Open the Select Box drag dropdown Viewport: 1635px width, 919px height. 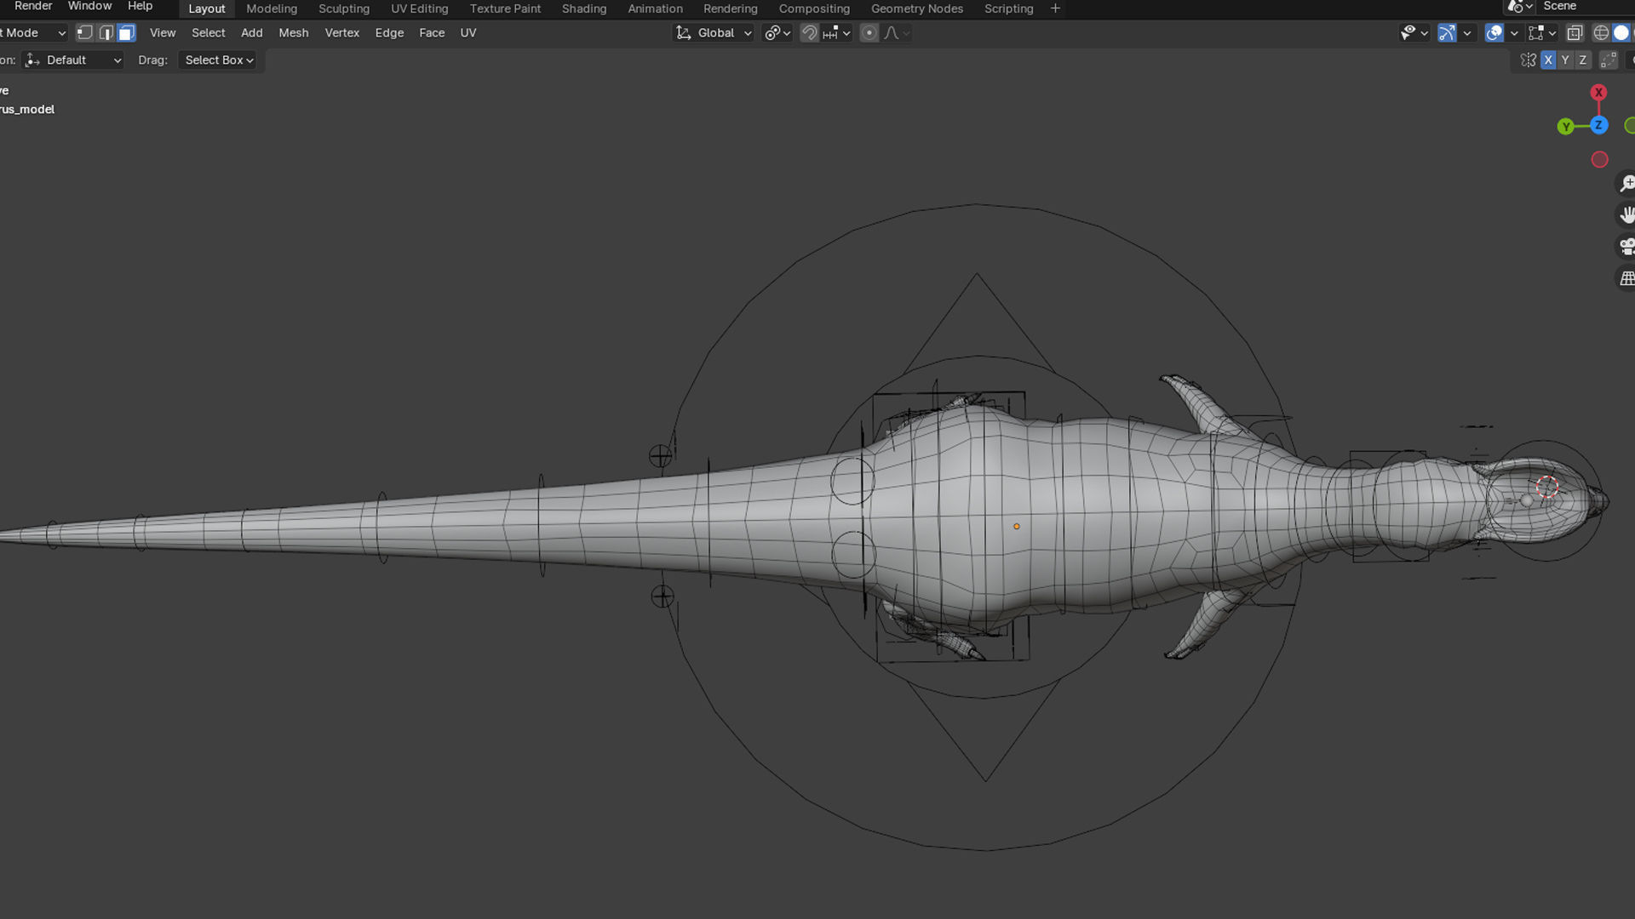tap(219, 60)
